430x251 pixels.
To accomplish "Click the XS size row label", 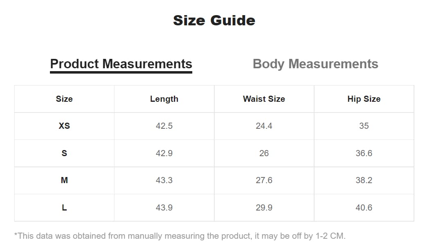I will coord(64,126).
